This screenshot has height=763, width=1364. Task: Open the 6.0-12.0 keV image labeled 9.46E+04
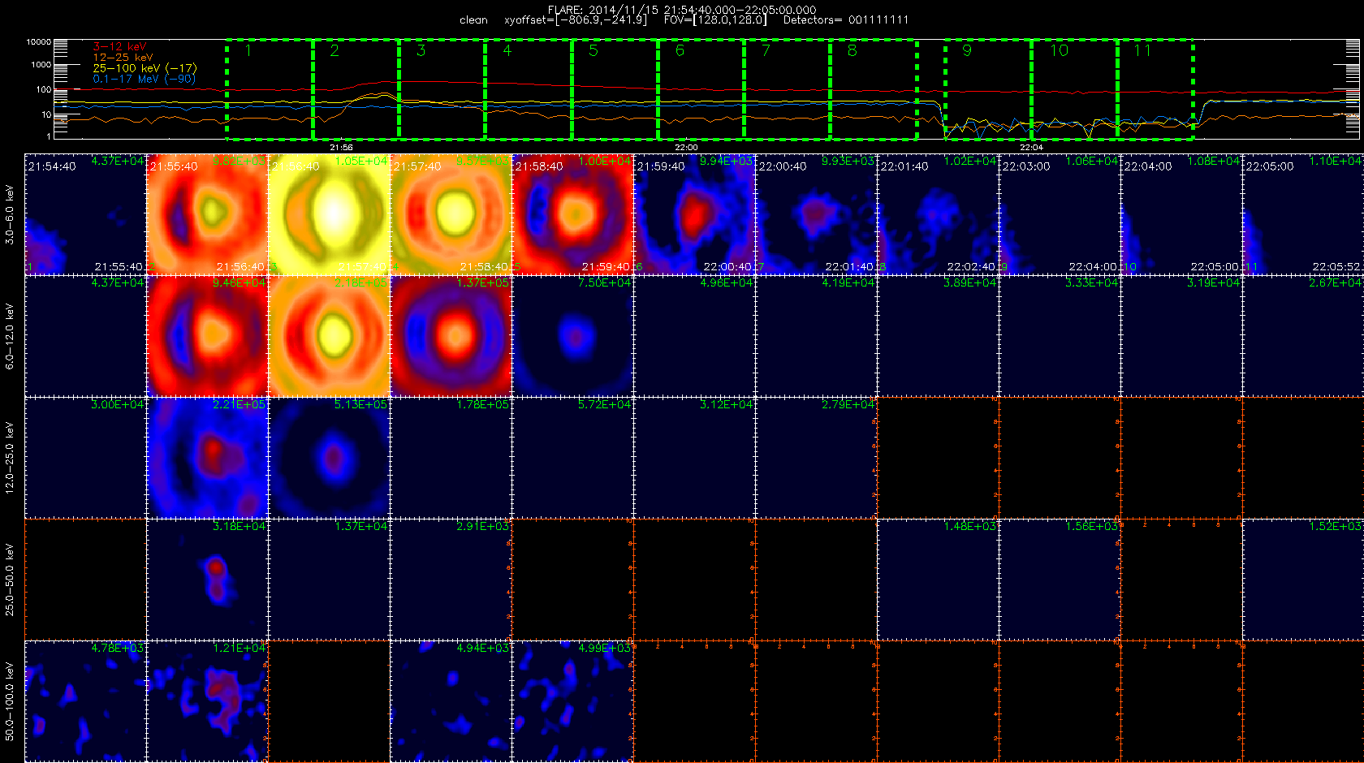[207, 336]
